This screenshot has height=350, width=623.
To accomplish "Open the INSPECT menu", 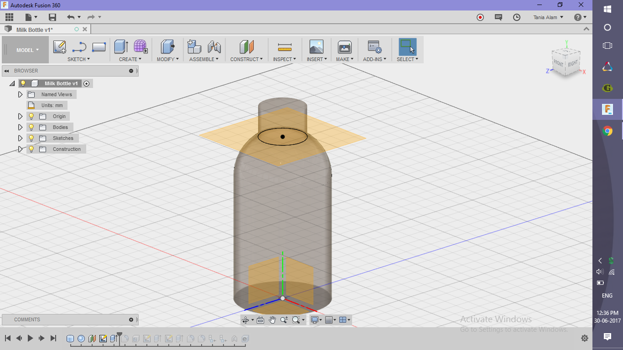I will coord(285,59).
